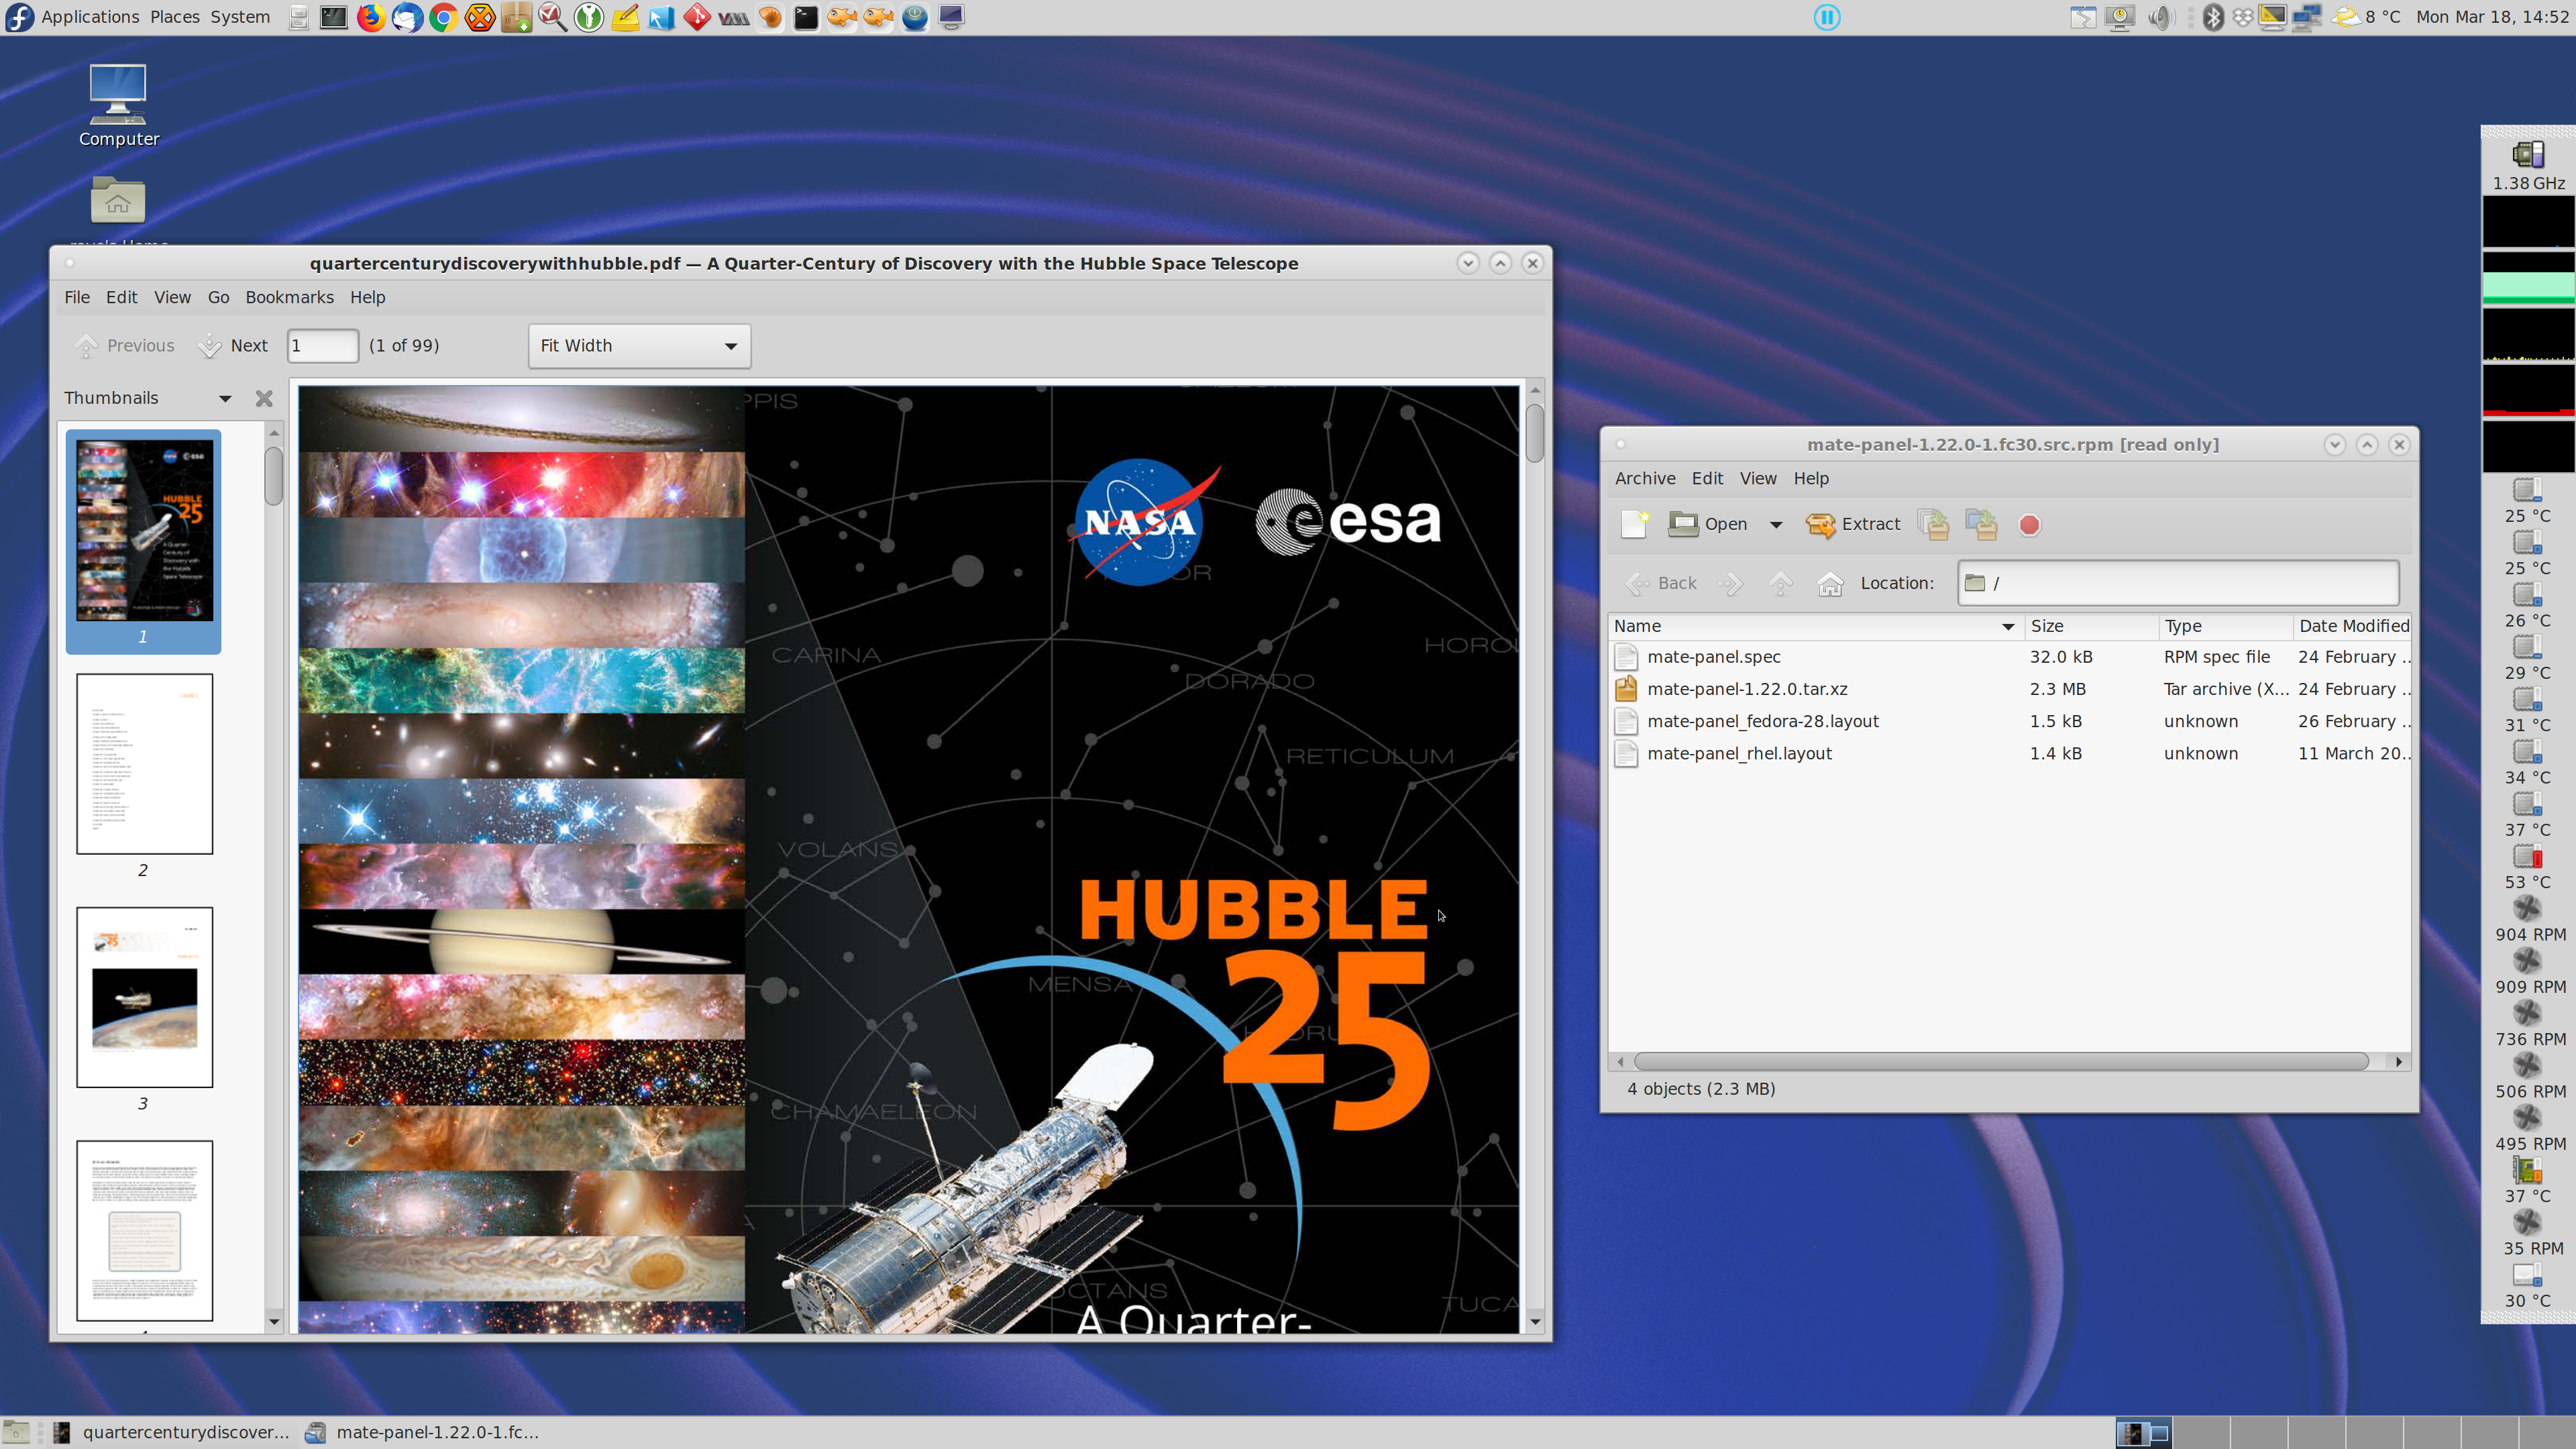Launch the yellow notepad editor icon
The image size is (2576, 1449).
625,17
